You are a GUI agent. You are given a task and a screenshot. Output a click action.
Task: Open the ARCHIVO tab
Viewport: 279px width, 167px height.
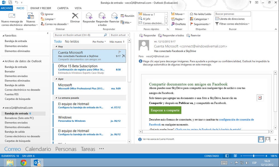(6, 8)
